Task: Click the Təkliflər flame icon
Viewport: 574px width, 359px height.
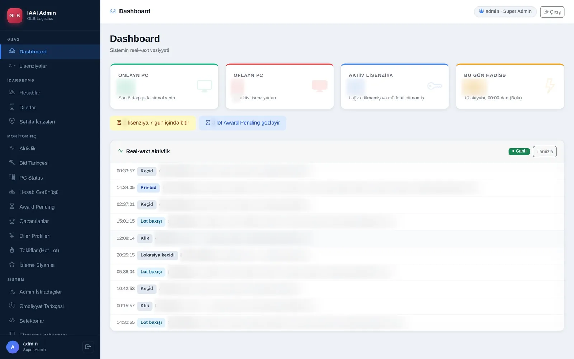Action: (x=12, y=250)
